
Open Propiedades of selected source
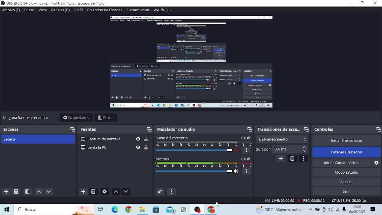point(76,118)
